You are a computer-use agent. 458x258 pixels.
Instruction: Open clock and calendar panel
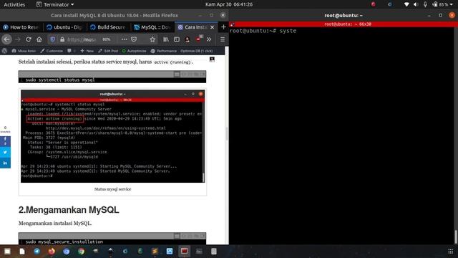[x=229, y=4]
